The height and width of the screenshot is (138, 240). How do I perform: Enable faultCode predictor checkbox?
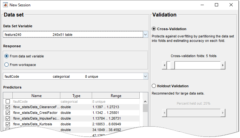pos(8,102)
